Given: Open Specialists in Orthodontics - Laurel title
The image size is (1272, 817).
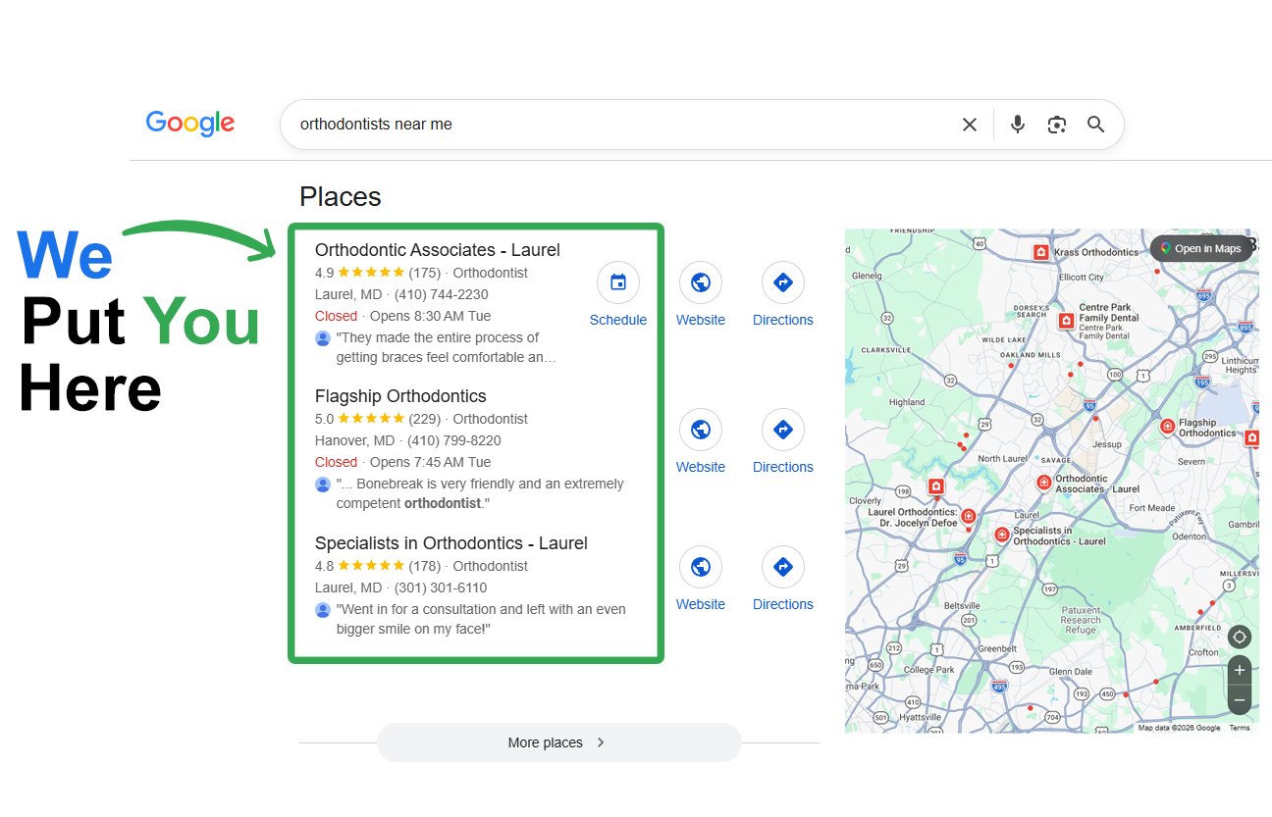Looking at the screenshot, I should point(451,543).
